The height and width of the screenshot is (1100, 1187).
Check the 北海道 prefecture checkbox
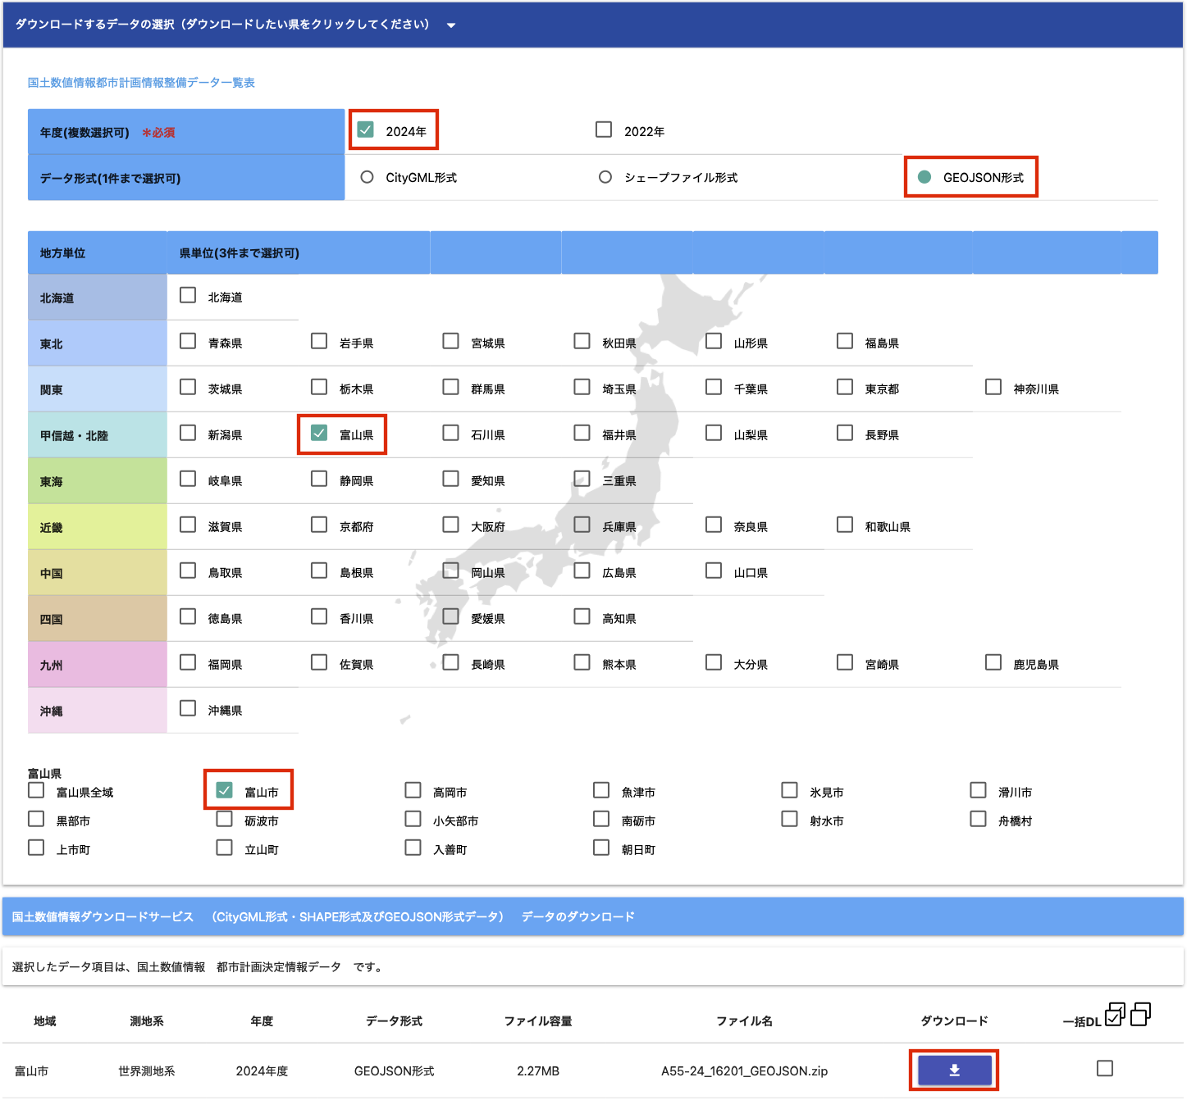pyautogui.click(x=188, y=295)
